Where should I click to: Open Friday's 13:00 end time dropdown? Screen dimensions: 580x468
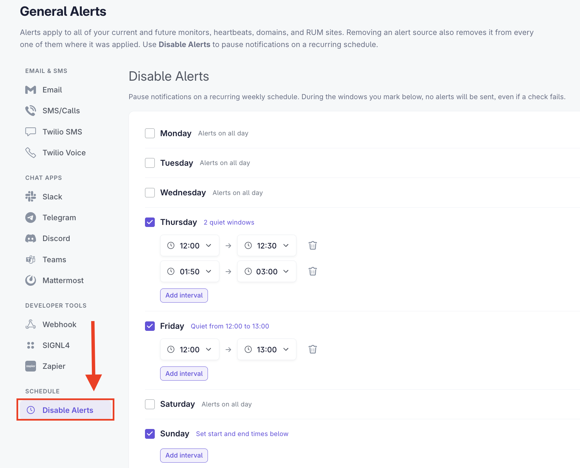(x=267, y=349)
